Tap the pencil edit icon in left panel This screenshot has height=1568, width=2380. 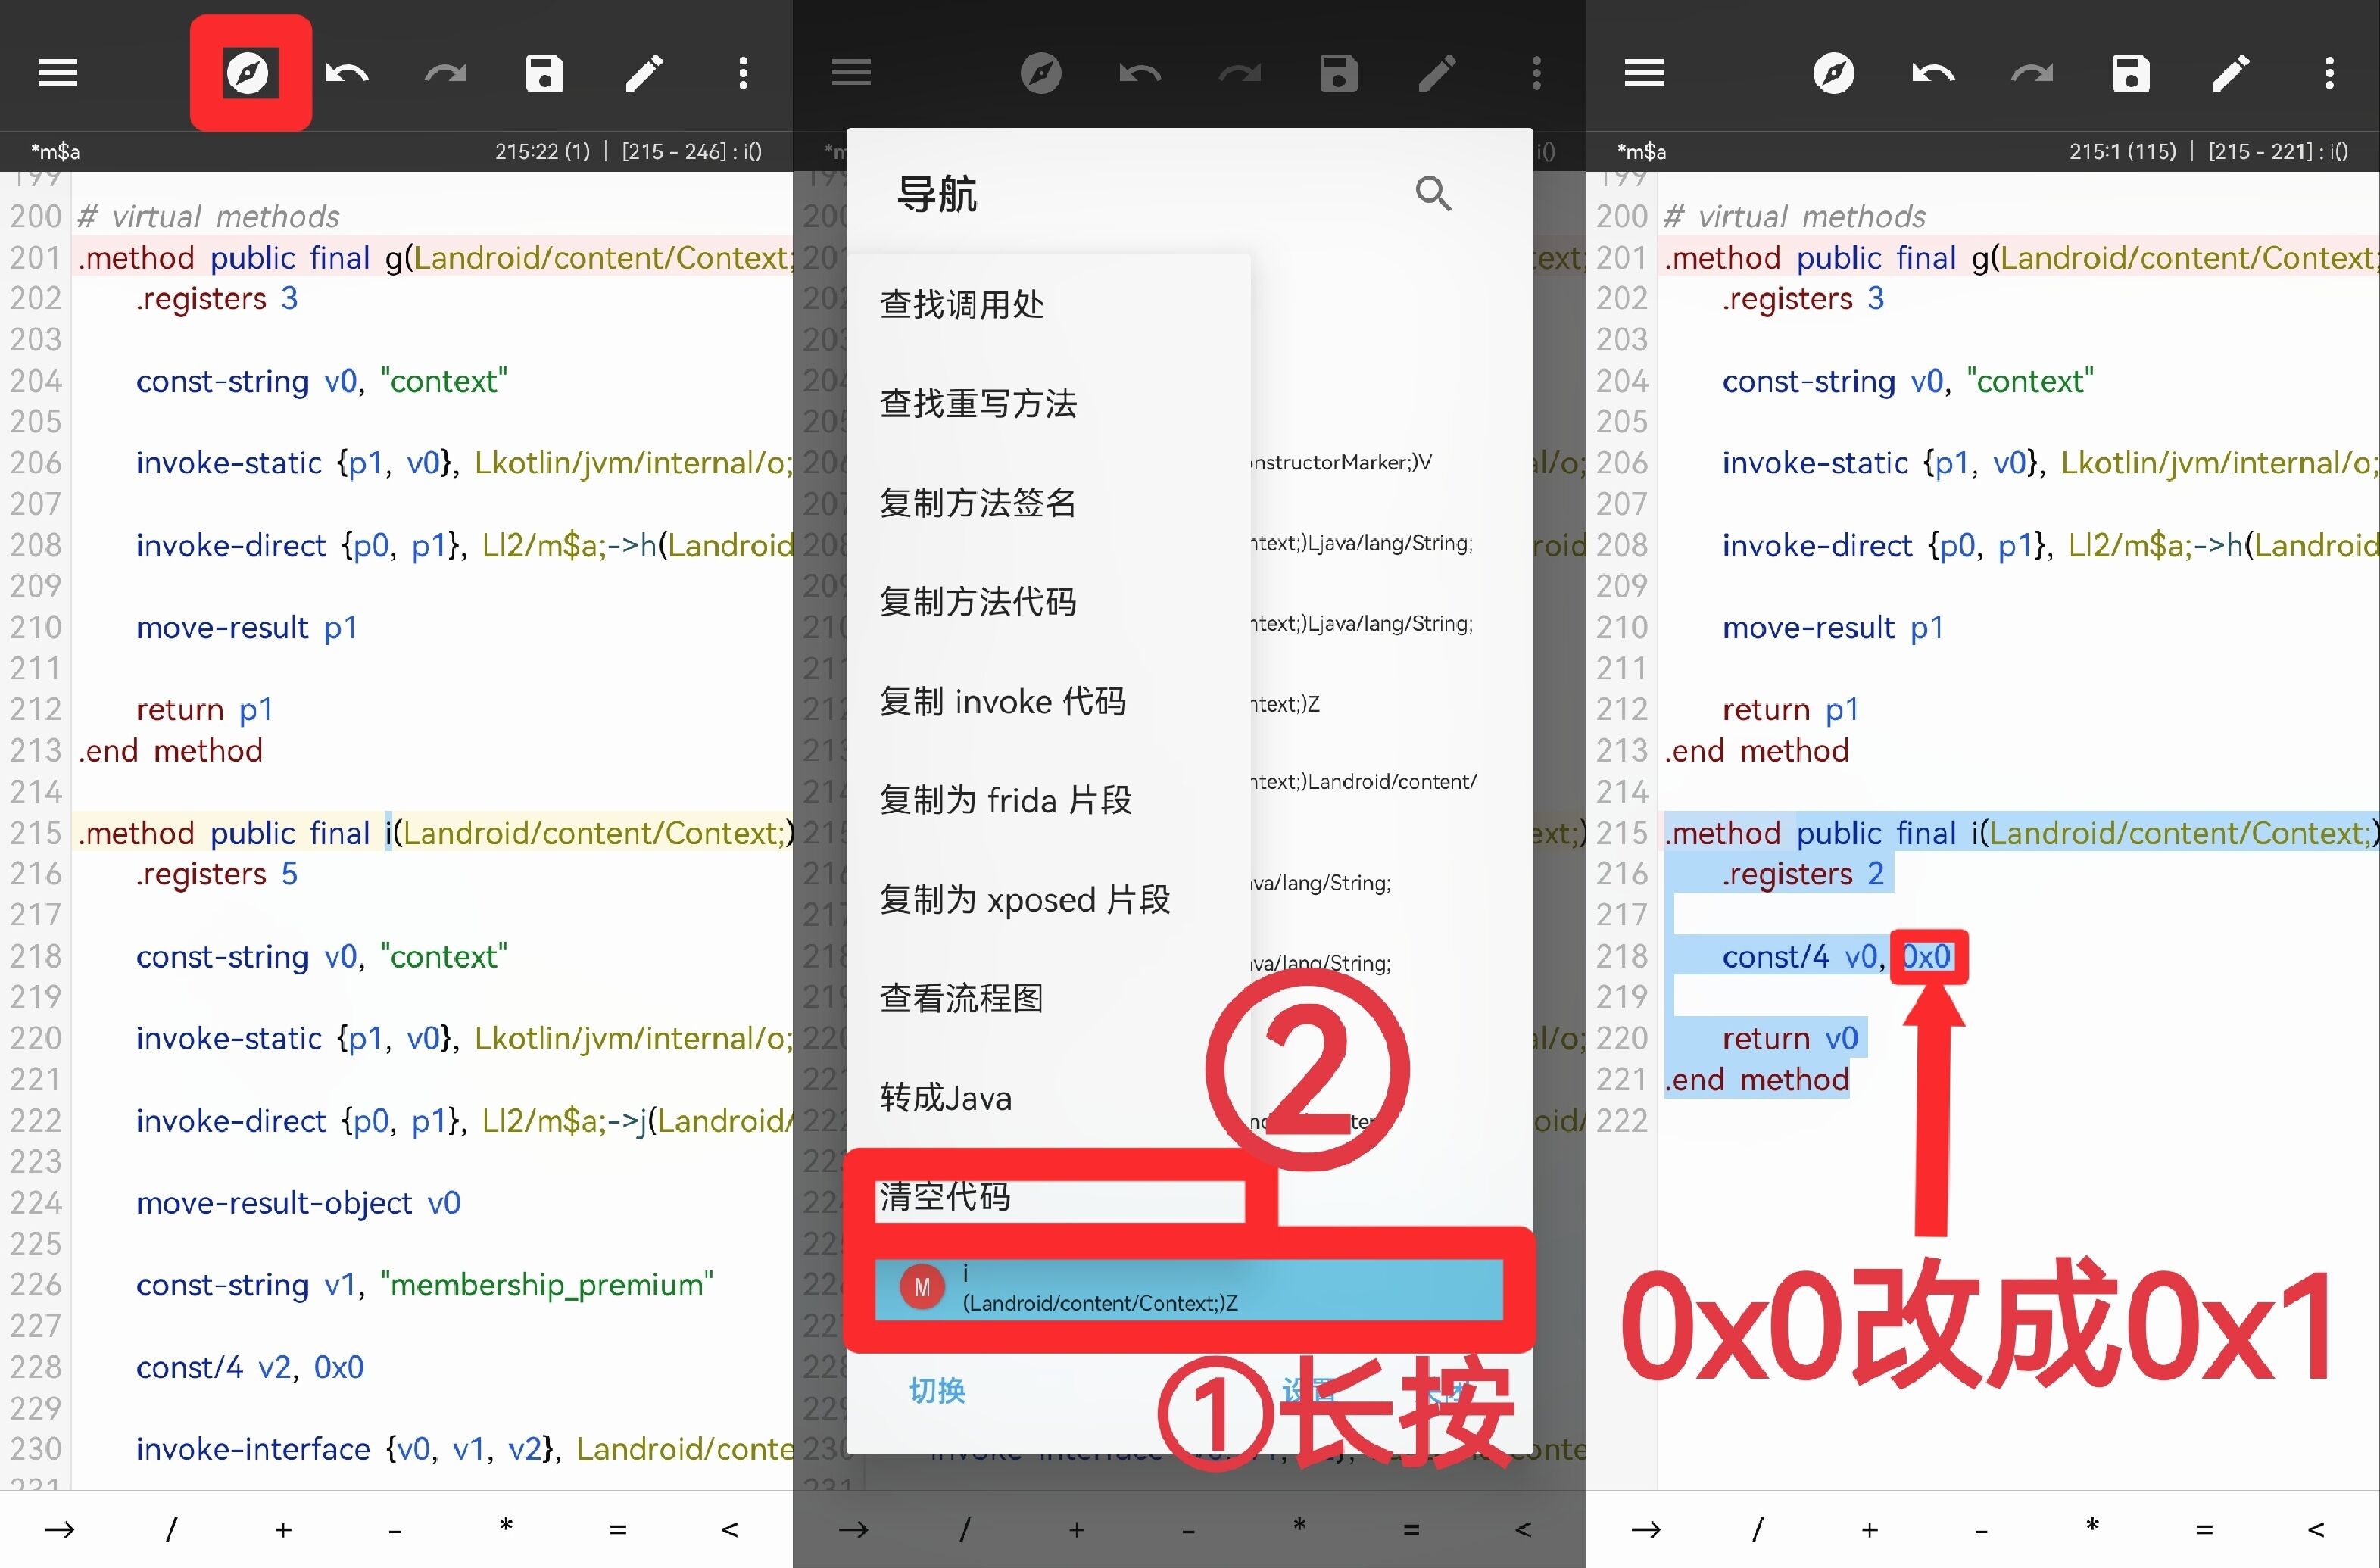[x=644, y=73]
